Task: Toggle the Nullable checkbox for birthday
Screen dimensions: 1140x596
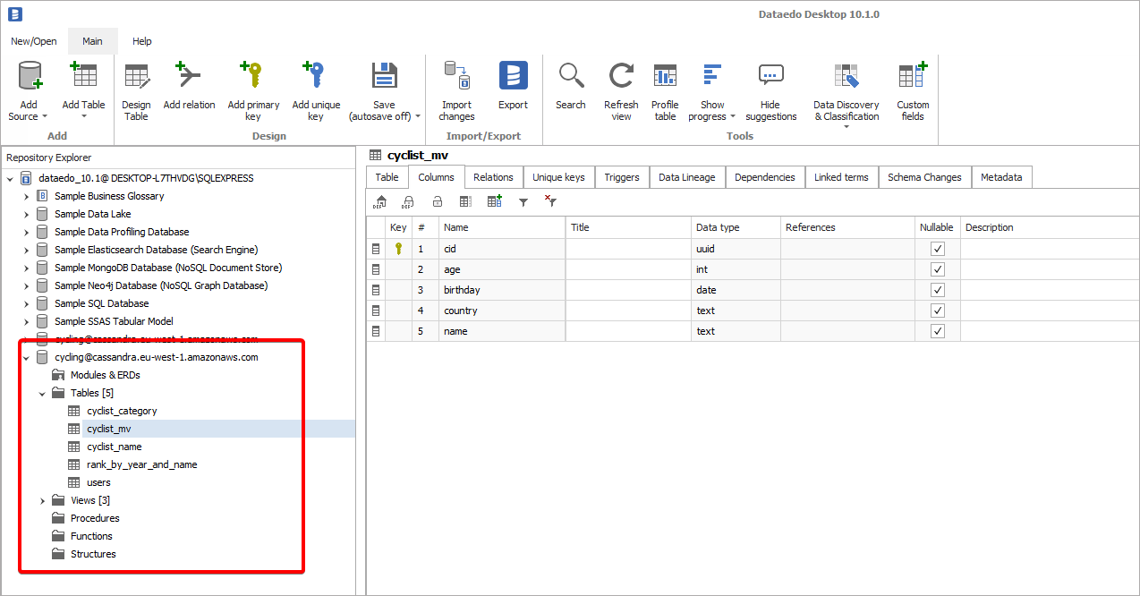Action: pyautogui.click(x=937, y=290)
